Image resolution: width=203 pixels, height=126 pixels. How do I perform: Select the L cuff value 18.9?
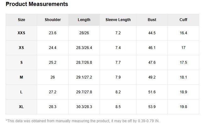click(x=183, y=92)
